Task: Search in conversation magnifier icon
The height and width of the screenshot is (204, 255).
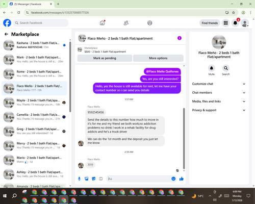Action: click(226, 68)
